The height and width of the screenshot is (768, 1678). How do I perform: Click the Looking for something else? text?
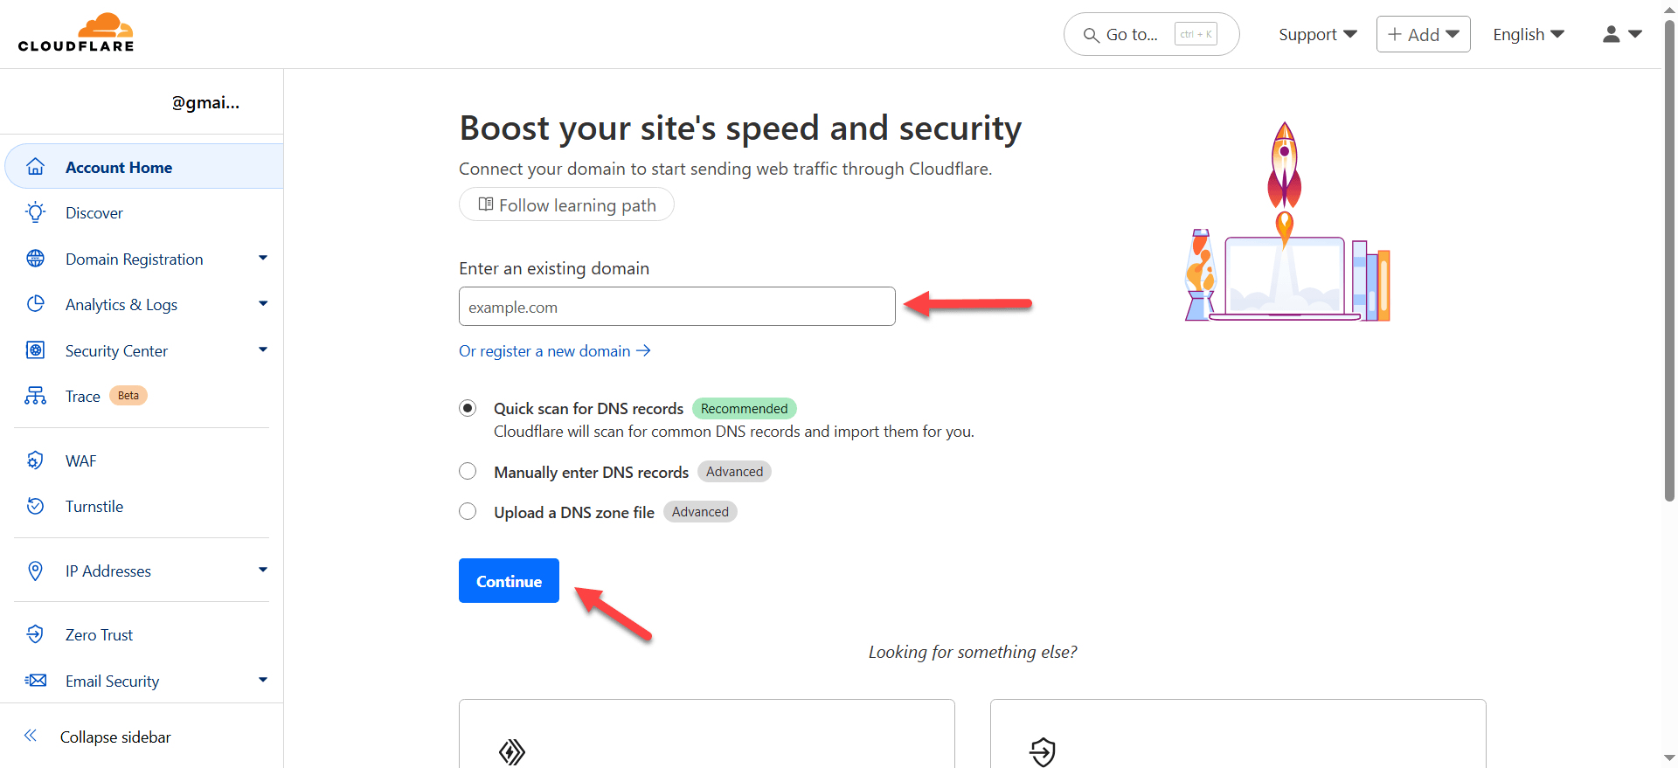973,652
